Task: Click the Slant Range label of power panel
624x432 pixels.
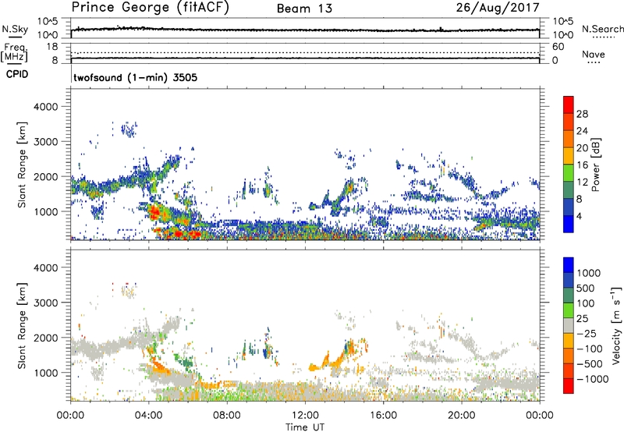Action: (x=22, y=165)
